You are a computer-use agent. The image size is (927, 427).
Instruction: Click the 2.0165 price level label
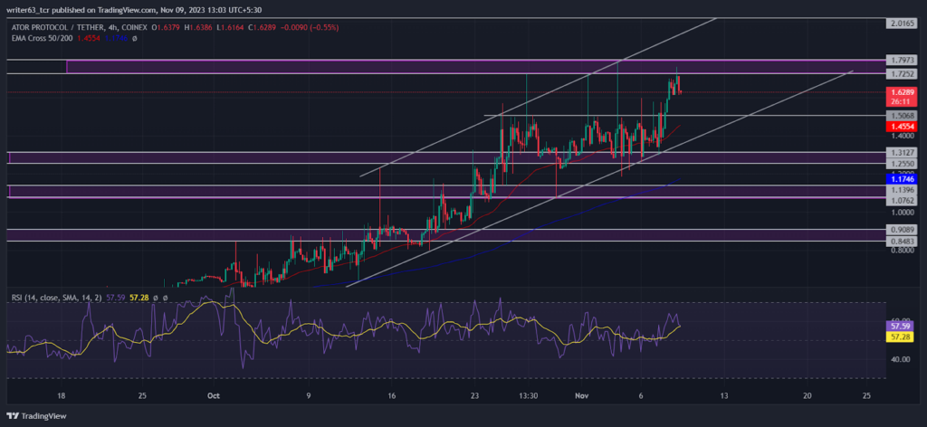901,24
